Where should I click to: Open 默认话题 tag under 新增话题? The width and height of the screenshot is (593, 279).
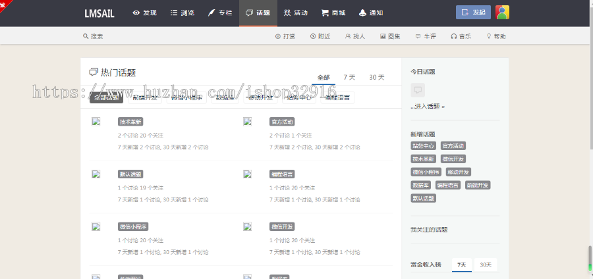tap(423, 198)
